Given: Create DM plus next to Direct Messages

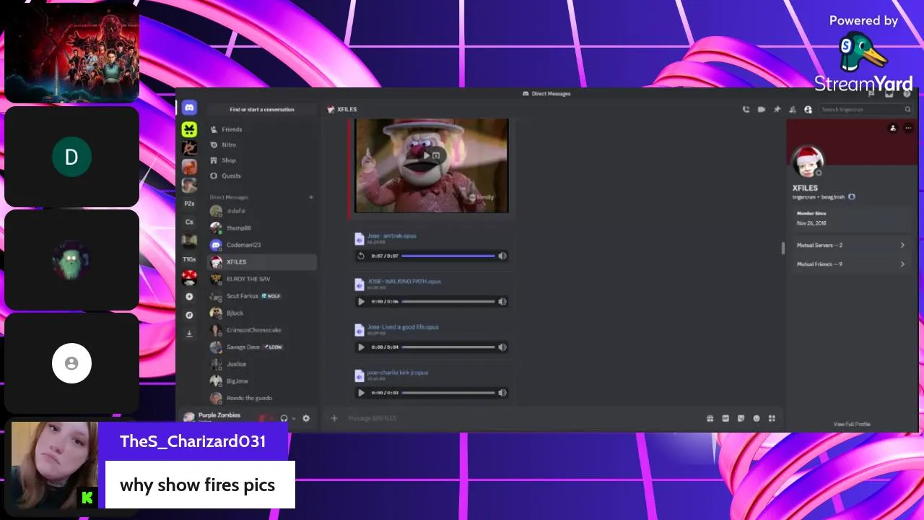Looking at the screenshot, I should (311, 197).
